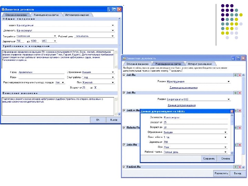The height and width of the screenshot is (186, 248).
Task: Click red X icon on Jobs.Ru row
Action: coord(240,145)
